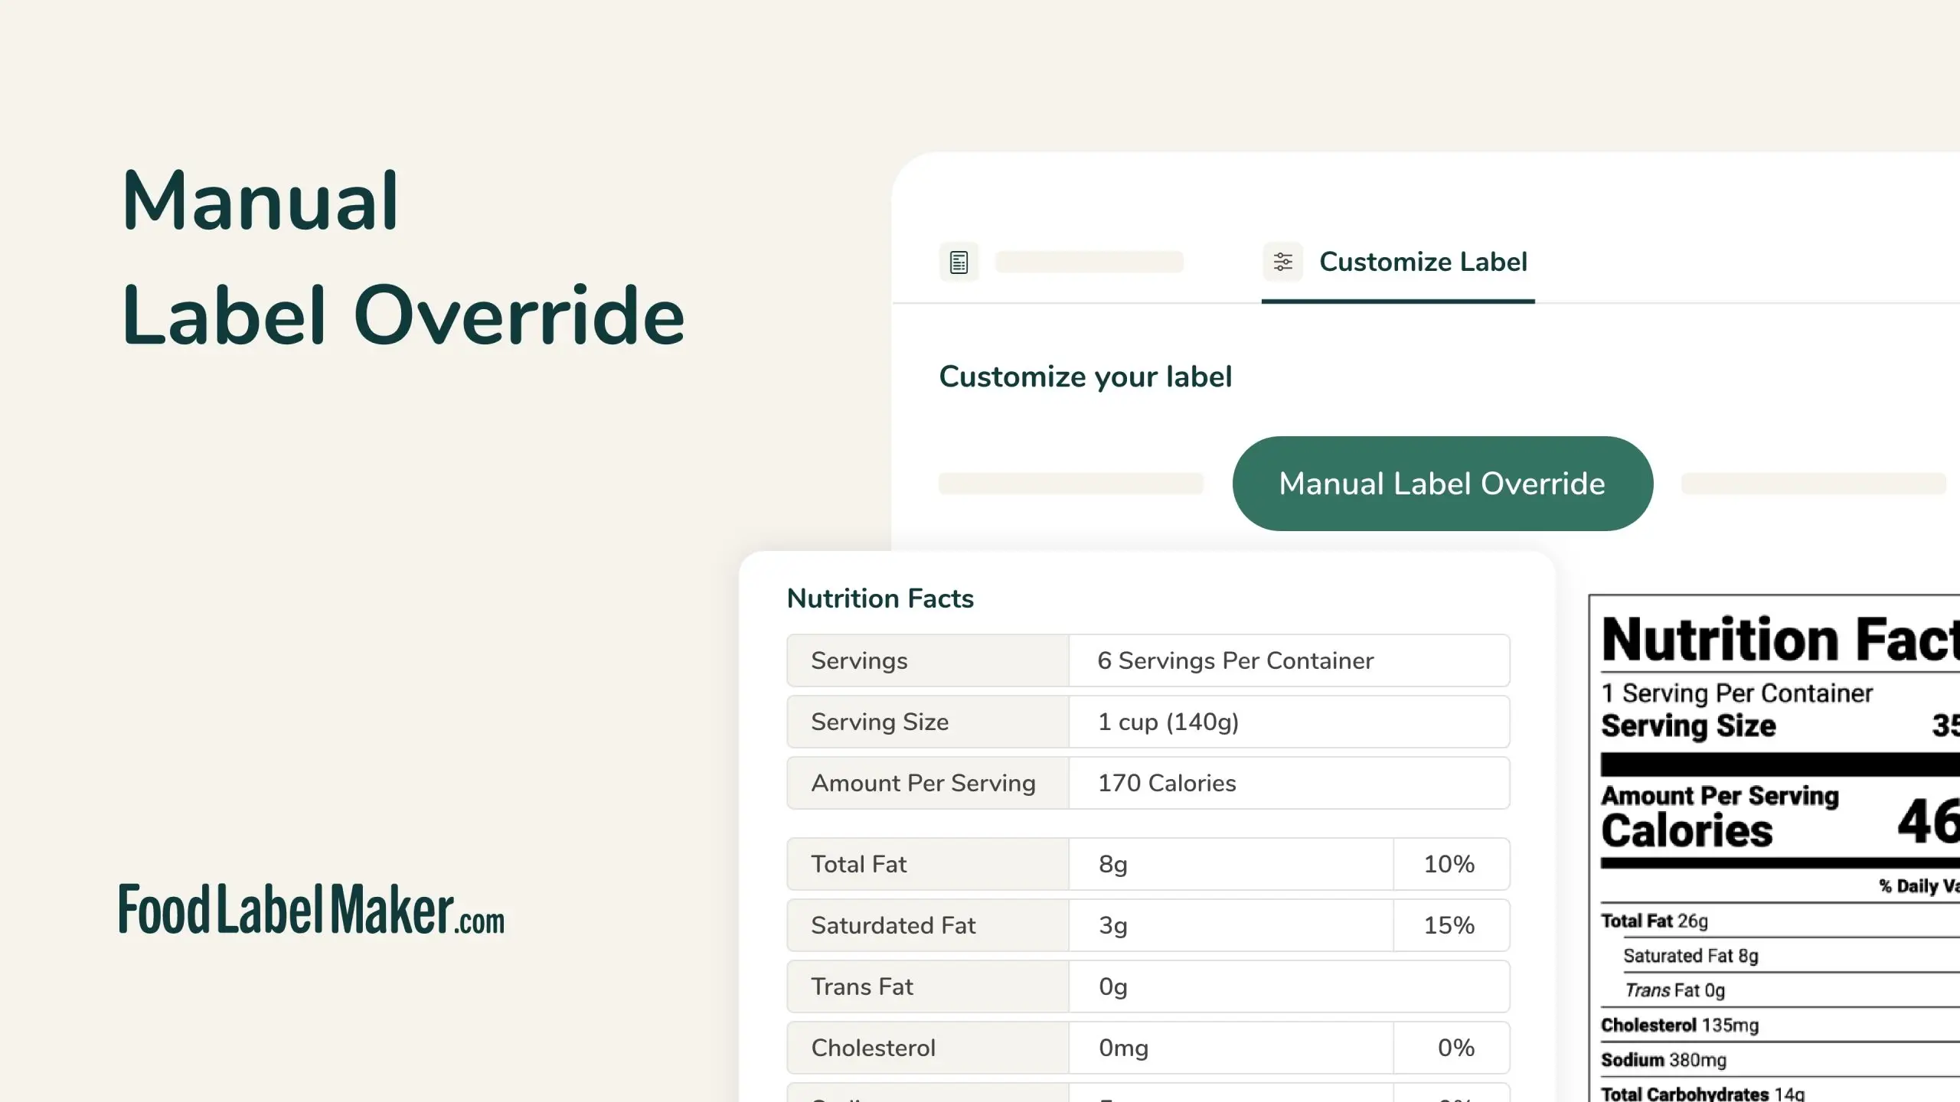Click the Total Fat 10% daily value

1451,863
